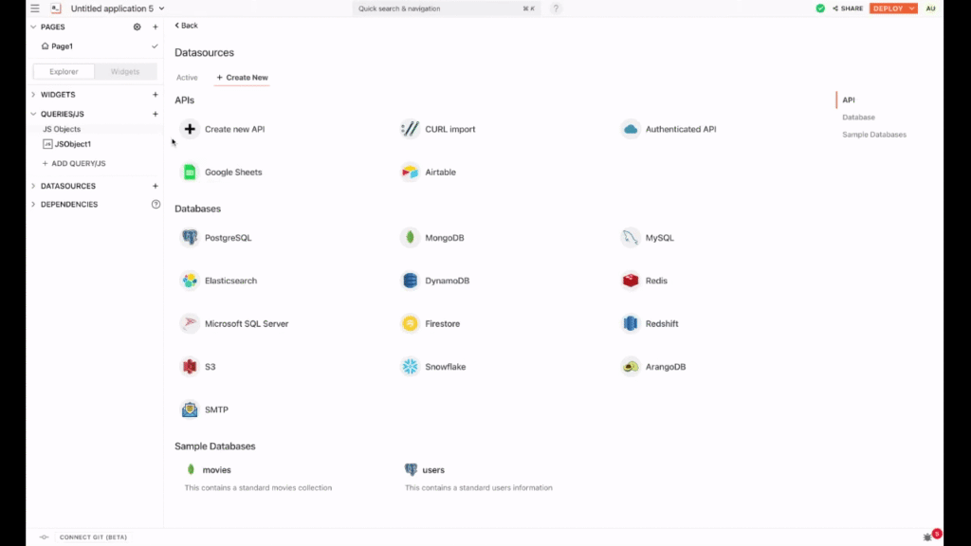Jump to Sample Databases in right nav

click(873, 135)
